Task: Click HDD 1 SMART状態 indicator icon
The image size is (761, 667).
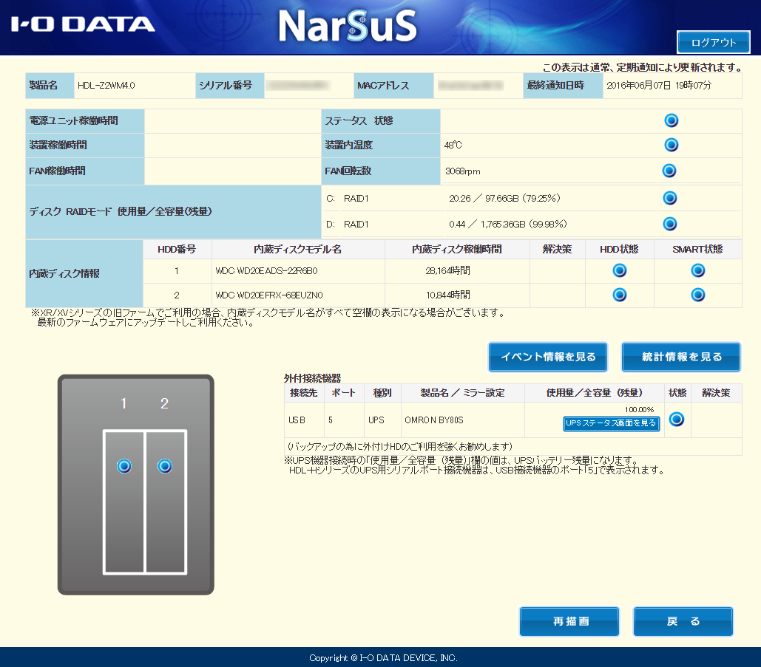Action: (697, 270)
